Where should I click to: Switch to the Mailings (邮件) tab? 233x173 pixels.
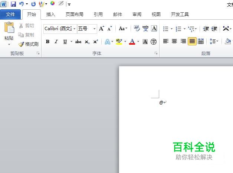[118, 15]
